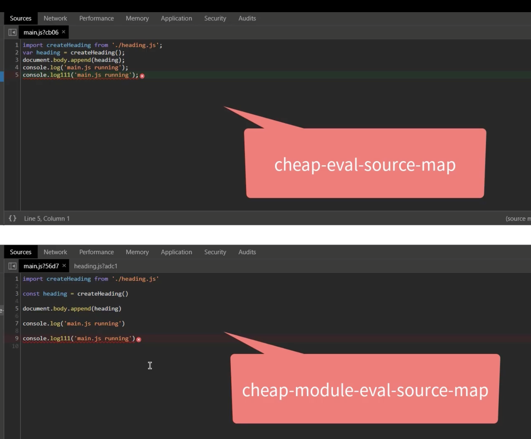
Task: Click red error icon after line 9
Action: 139,339
